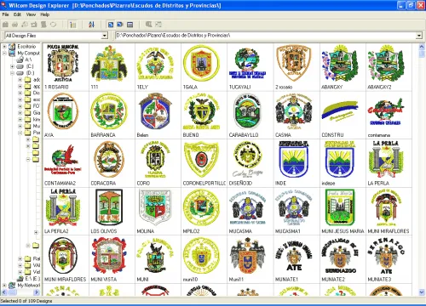426x306 pixels.
Task: Click the vertical scrollbar down arrow
Action: 422,292
